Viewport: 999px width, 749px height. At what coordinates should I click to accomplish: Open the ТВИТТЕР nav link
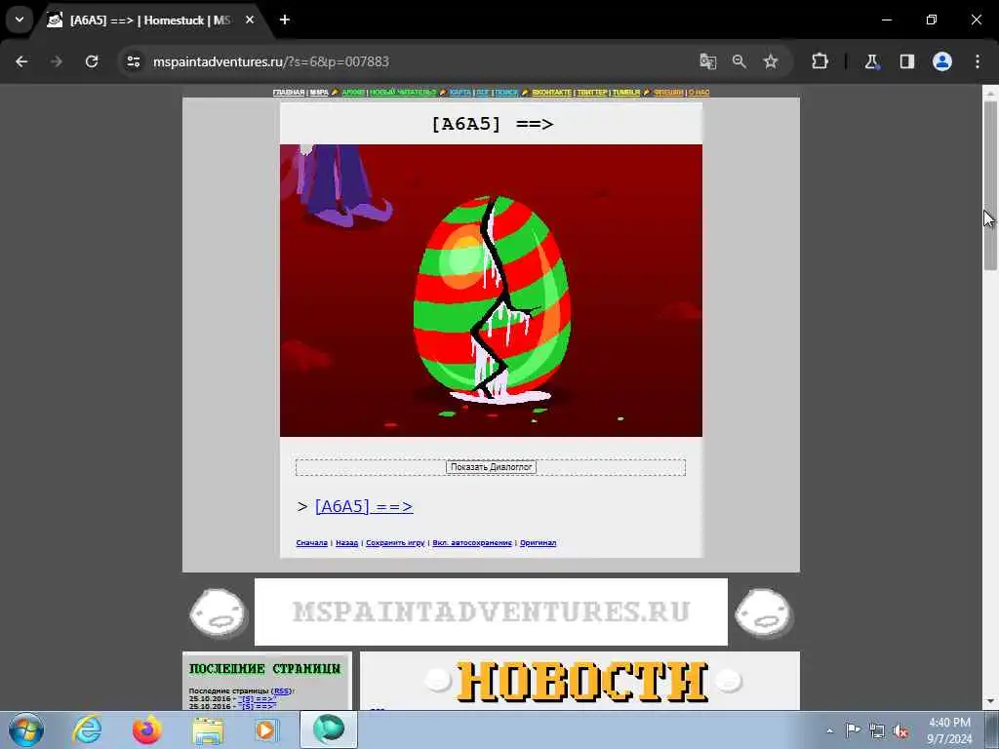click(x=592, y=93)
